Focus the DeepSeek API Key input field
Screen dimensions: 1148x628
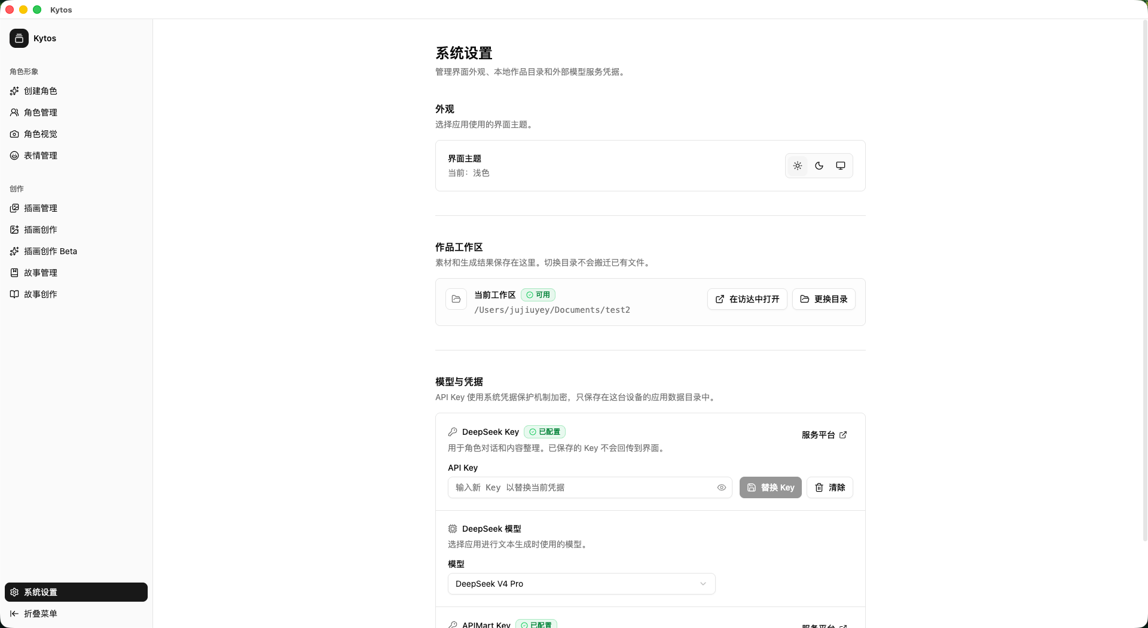point(590,487)
